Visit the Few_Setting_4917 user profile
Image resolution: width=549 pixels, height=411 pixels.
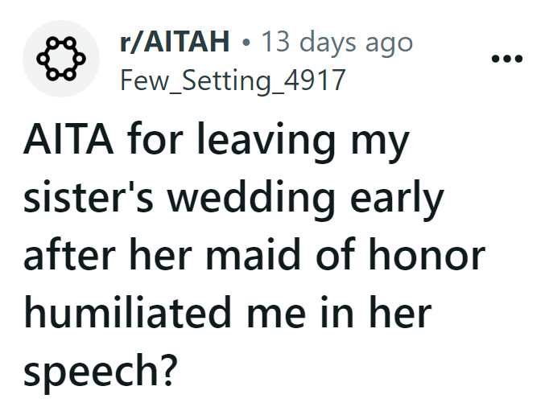[x=232, y=80]
